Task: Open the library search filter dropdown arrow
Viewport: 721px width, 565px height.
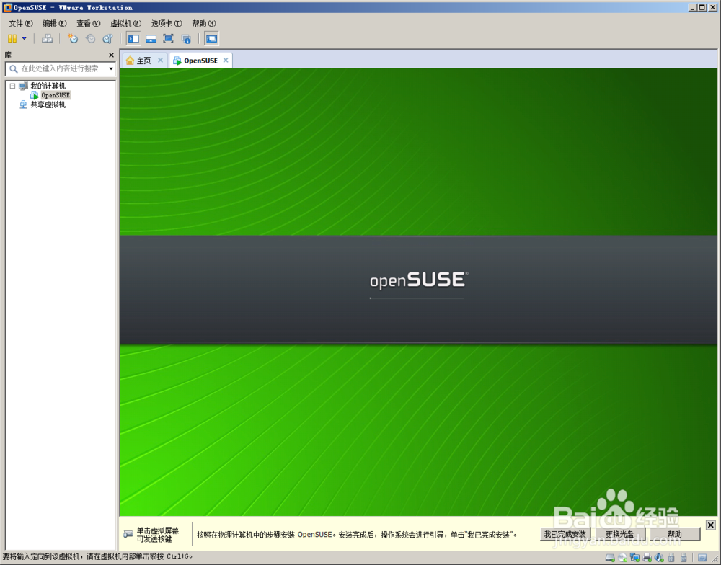Action: (x=111, y=68)
